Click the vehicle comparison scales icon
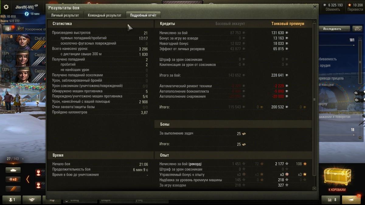 tap(357, 29)
